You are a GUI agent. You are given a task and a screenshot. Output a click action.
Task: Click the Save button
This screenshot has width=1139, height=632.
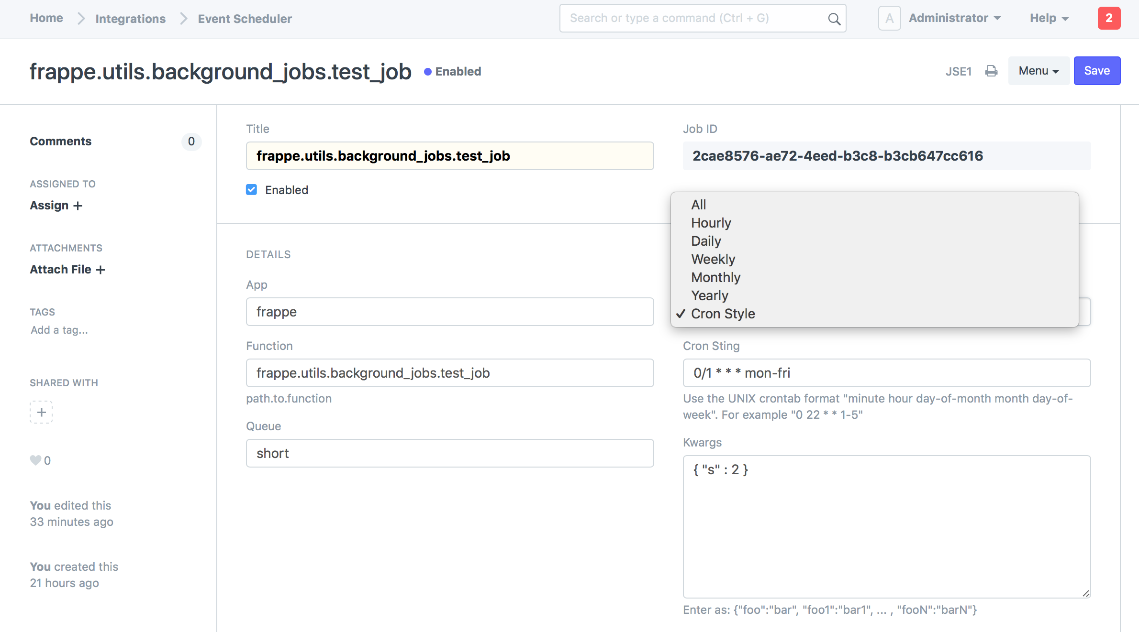point(1097,71)
